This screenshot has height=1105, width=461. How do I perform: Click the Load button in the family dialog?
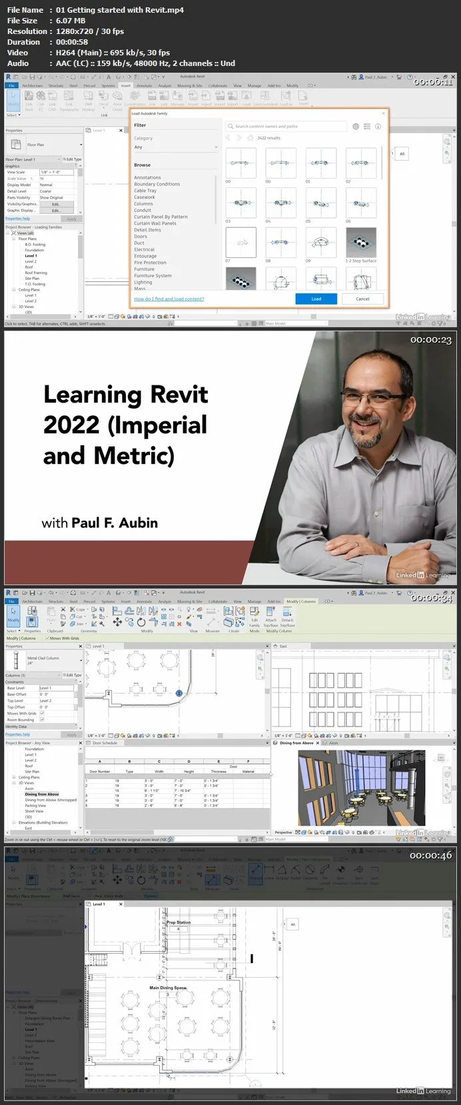click(316, 299)
